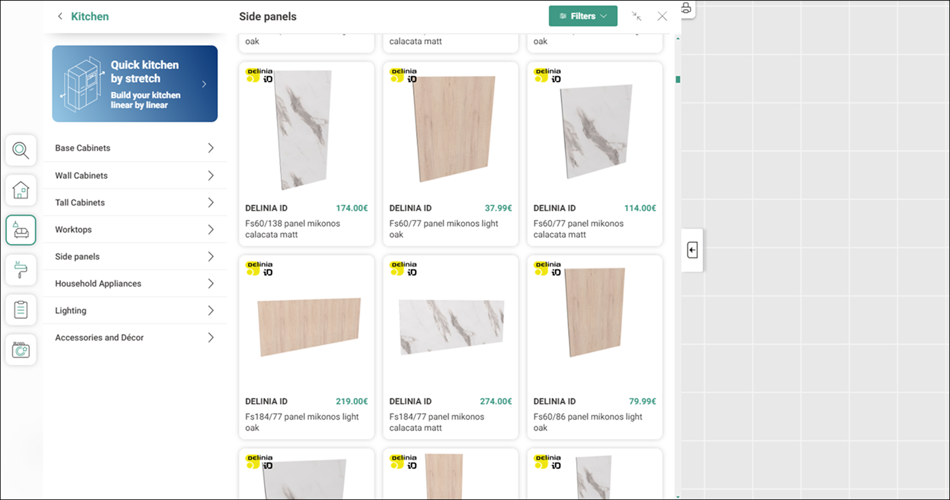The height and width of the screenshot is (500, 950).
Task: Open the paint roller decorate icon
Action: 21,270
